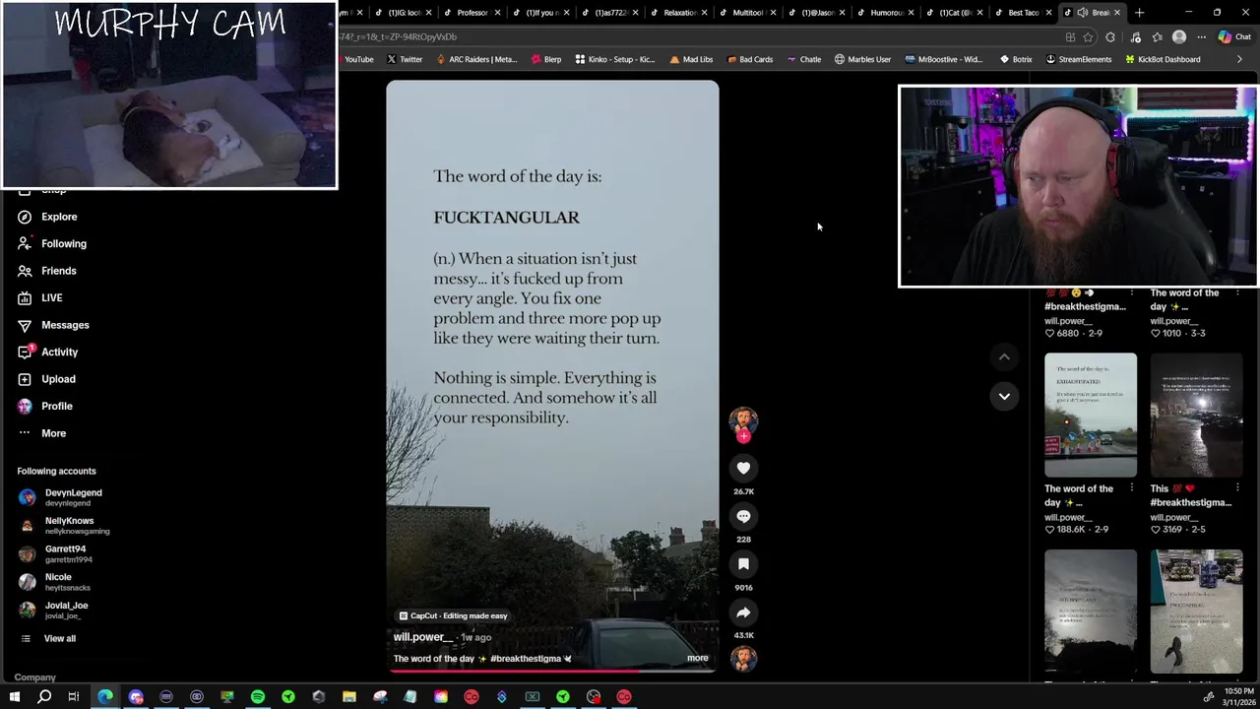Open the Windows Start menu
Screen dimensions: 1260x709
(x=14, y=697)
